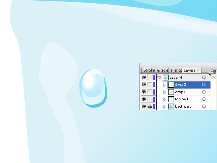Switch to the Stroke tab
The height and width of the screenshot is (163, 217).
tap(149, 70)
